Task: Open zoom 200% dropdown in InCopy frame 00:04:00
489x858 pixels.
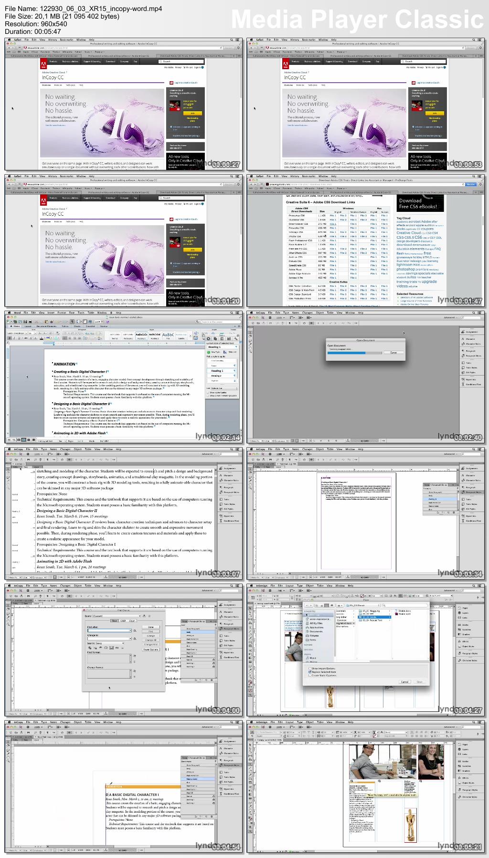Action: (x=38, y=590)
